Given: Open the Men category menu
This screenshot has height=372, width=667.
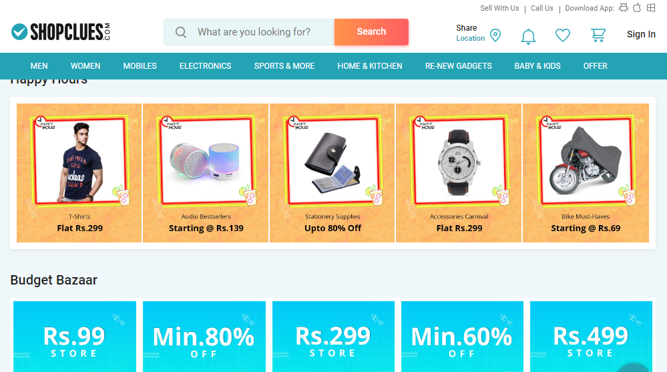Looking at the screenshot, I should 39,66.
